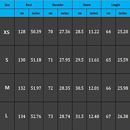
Task: Select length value 65 cm
Action: (x=108, y=60)
